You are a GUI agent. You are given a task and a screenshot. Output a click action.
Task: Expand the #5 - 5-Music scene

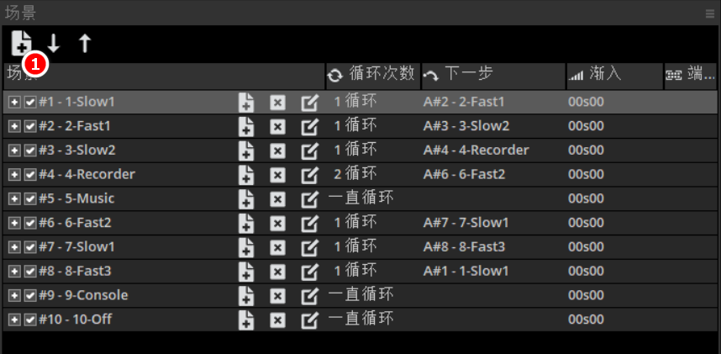pyautogui.click(x=14, y=199)
